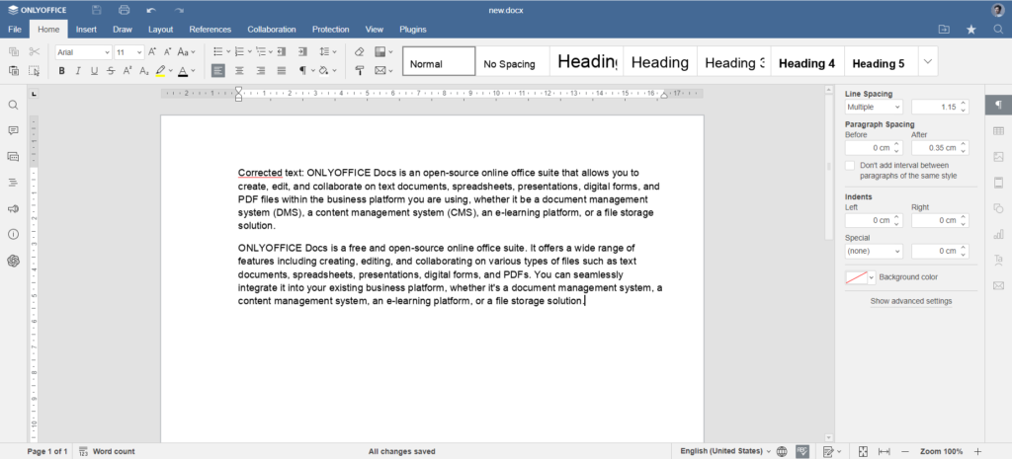Click the Fit to page icon in the status bar
This screenshot has height=459, width=1012.
(x=863, y=451)
